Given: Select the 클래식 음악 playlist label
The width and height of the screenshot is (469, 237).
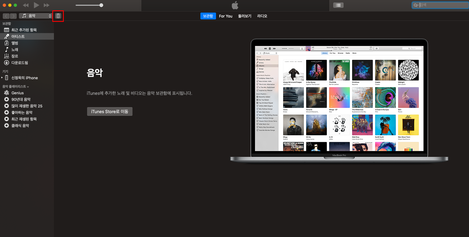Looking at the screenshot, I should coord(20,125).
